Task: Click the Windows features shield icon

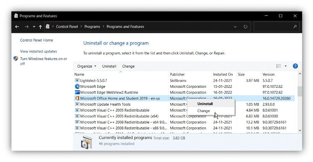Action: point(16,59)
